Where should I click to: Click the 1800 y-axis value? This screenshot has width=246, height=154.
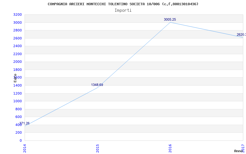(18, 70)
